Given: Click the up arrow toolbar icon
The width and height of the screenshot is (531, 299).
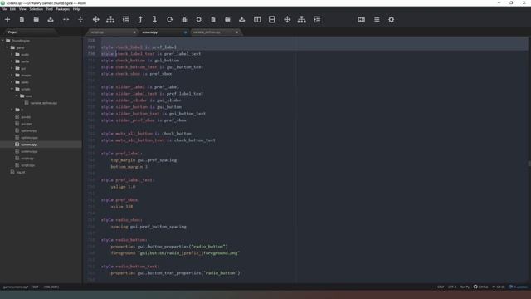Looking at the screenshot, I should [140, 20].
